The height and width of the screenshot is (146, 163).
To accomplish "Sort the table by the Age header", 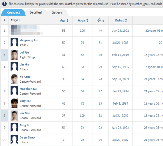I will (63, 20).
